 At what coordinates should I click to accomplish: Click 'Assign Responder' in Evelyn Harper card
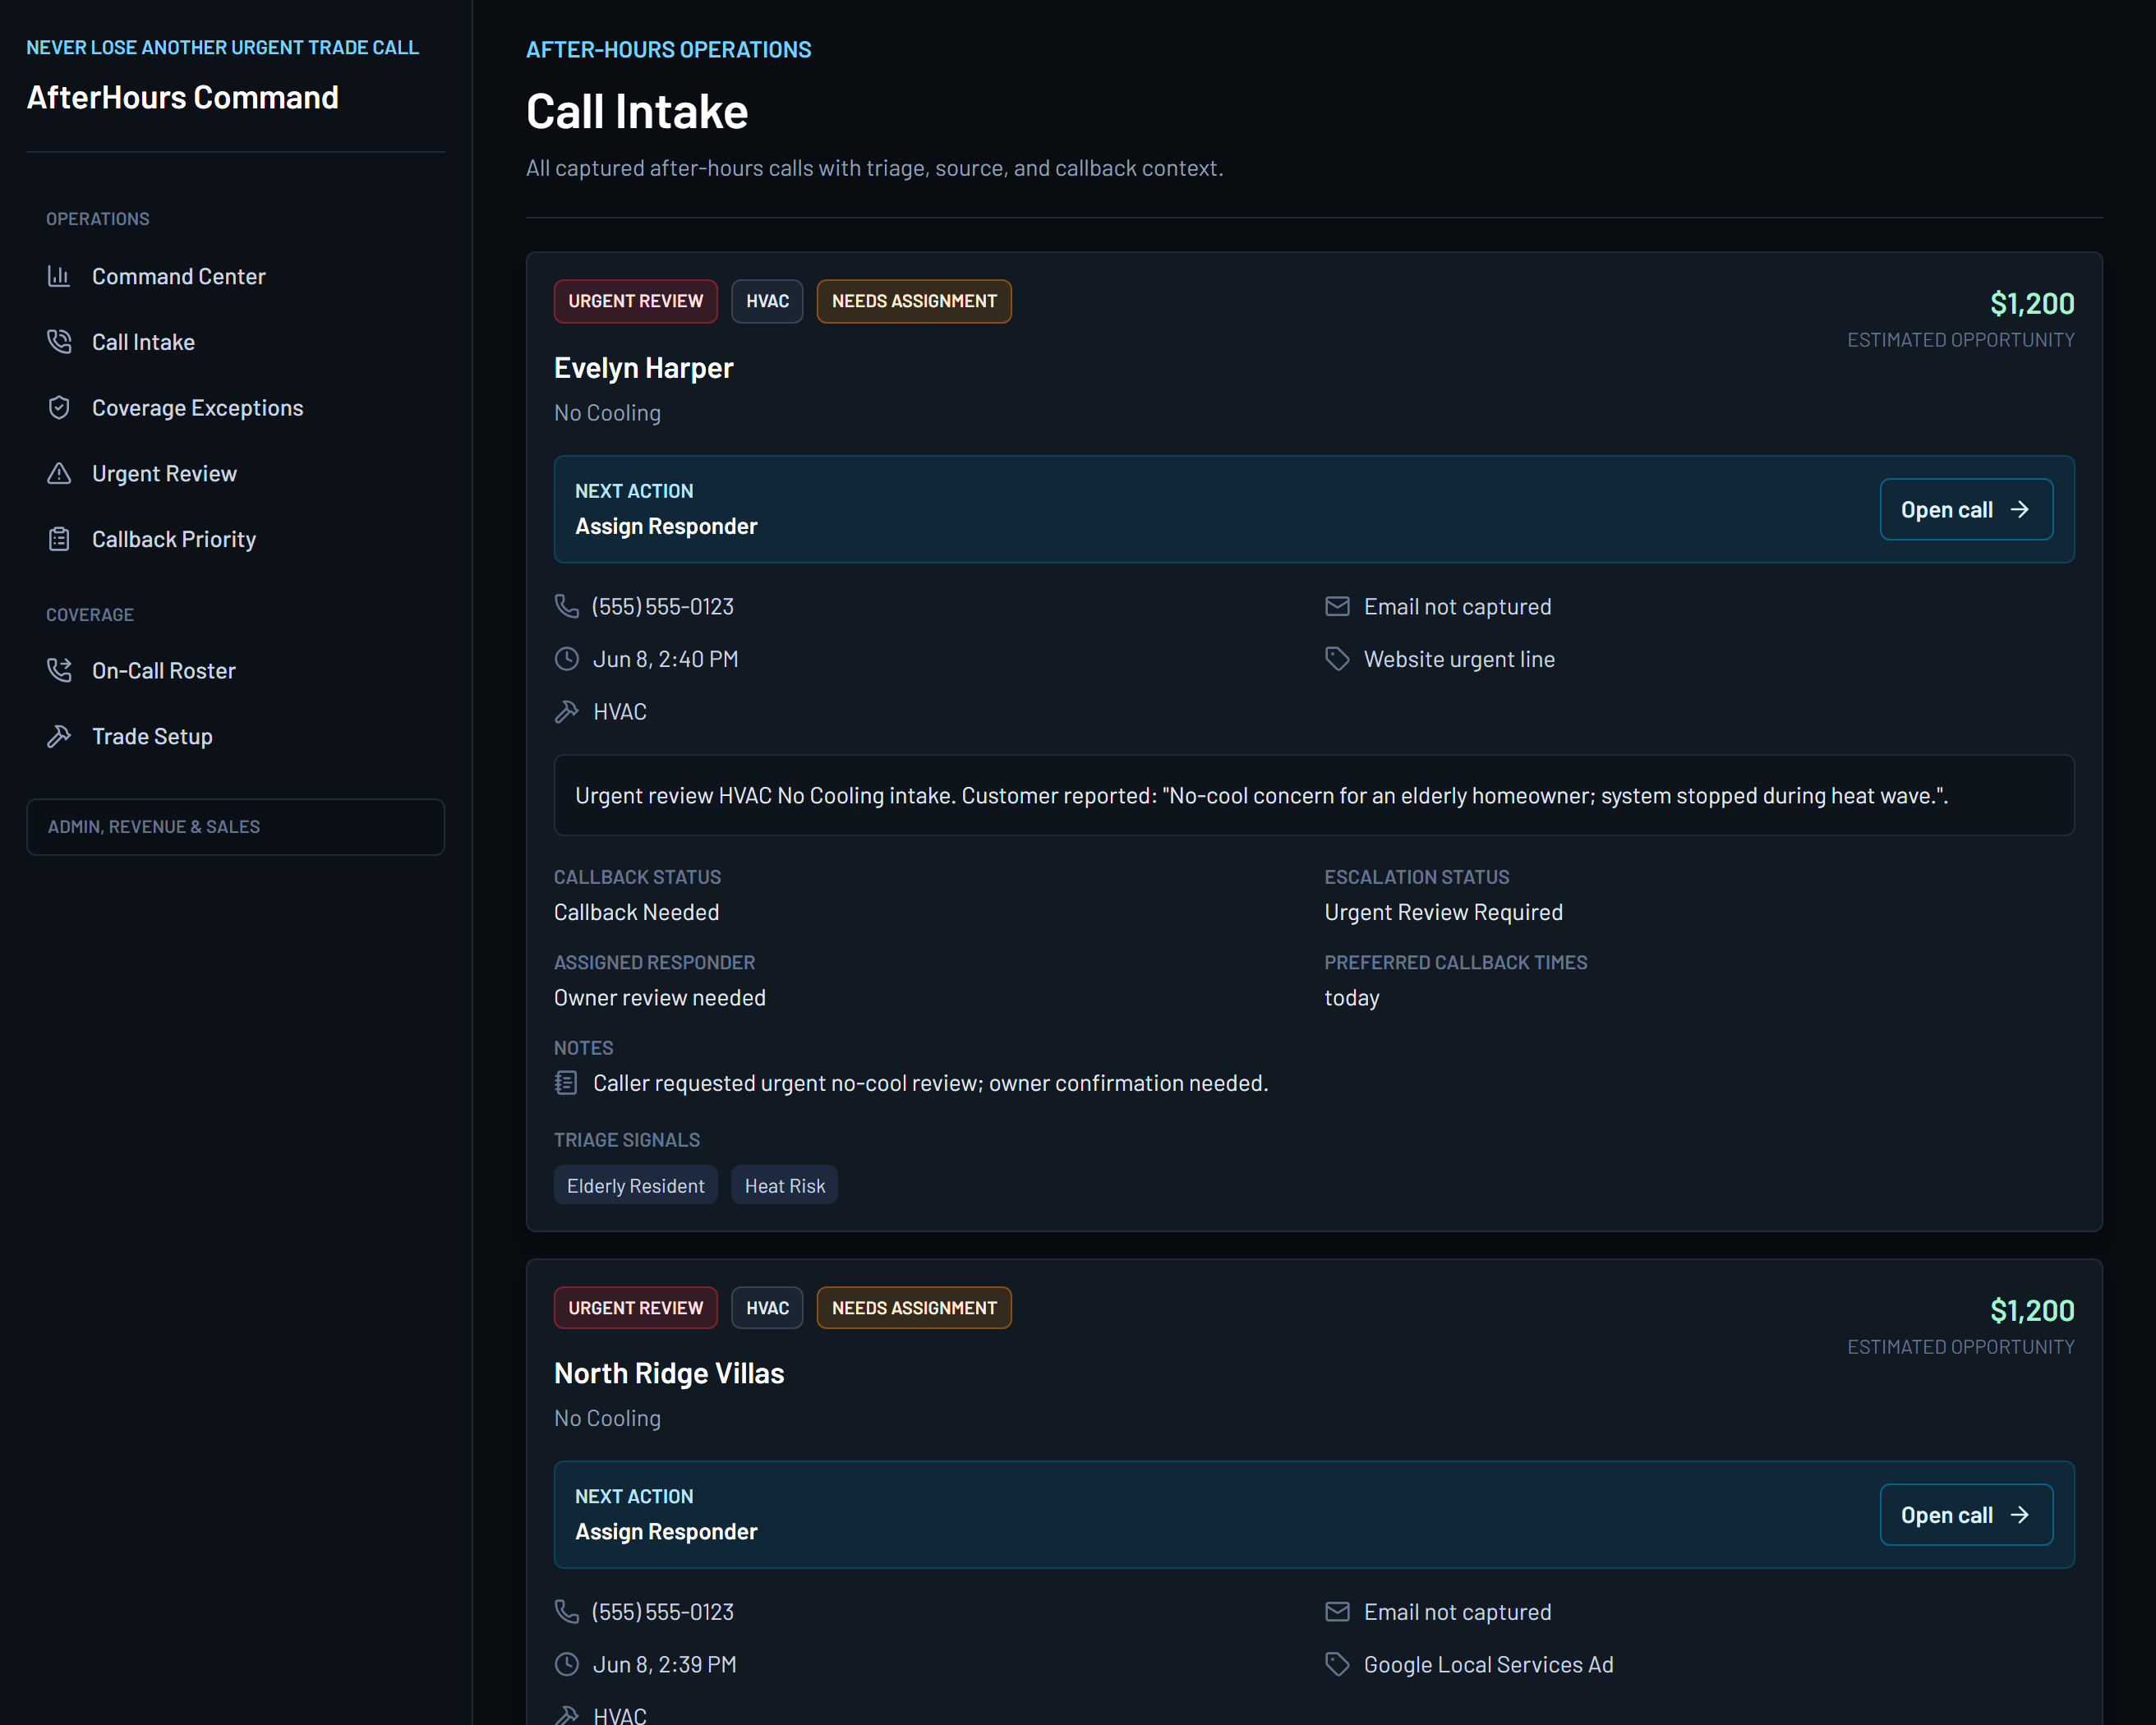666,526
